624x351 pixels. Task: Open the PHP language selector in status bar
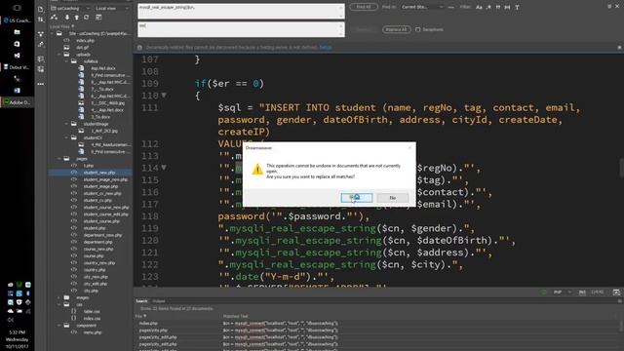coord(562,292)
